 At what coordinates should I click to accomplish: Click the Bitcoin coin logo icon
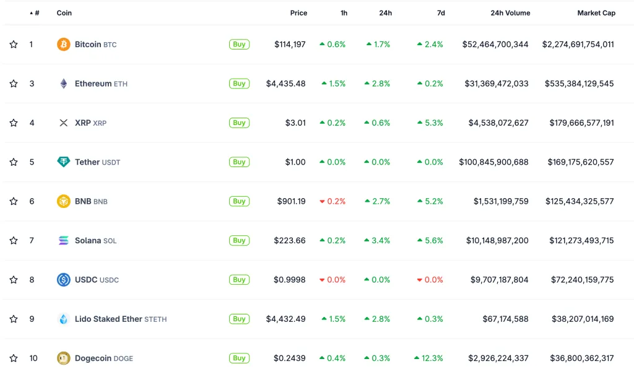tap(63, 45)
